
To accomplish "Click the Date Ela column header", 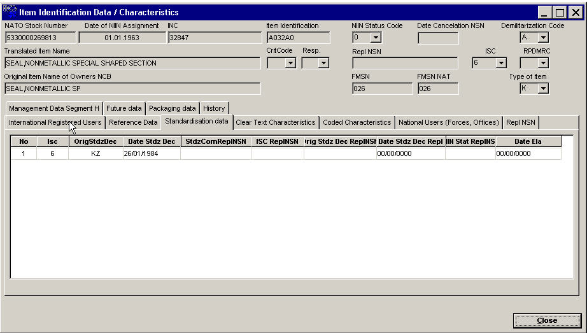I will [528, 141].
